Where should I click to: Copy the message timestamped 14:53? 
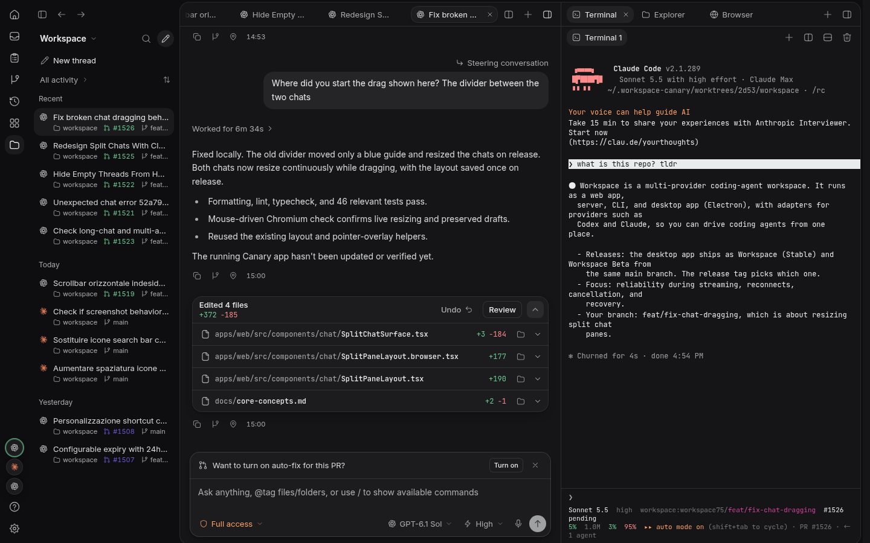197,37
